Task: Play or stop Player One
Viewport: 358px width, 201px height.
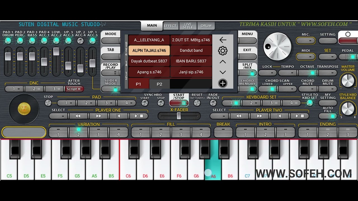Action: click(x=138, y=116)
